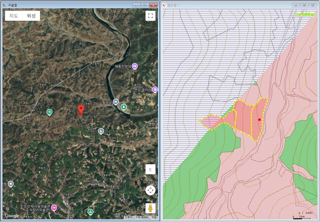Screen dimensions: 320x222
Task: Switch to 위성 satellite view
Action: (x=31, y=16)
